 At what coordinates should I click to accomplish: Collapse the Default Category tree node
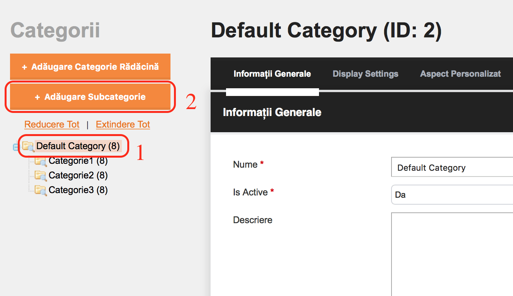click(16, 147)
